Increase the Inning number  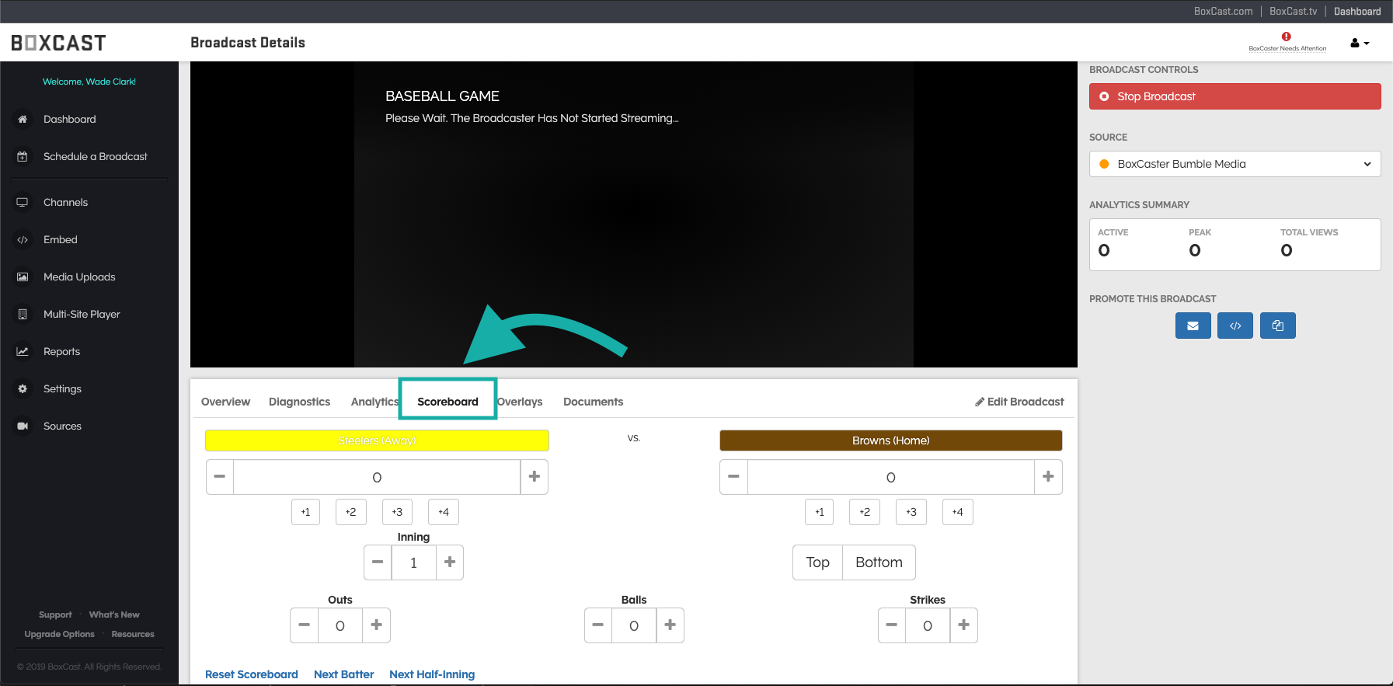(x=449, y=562)
